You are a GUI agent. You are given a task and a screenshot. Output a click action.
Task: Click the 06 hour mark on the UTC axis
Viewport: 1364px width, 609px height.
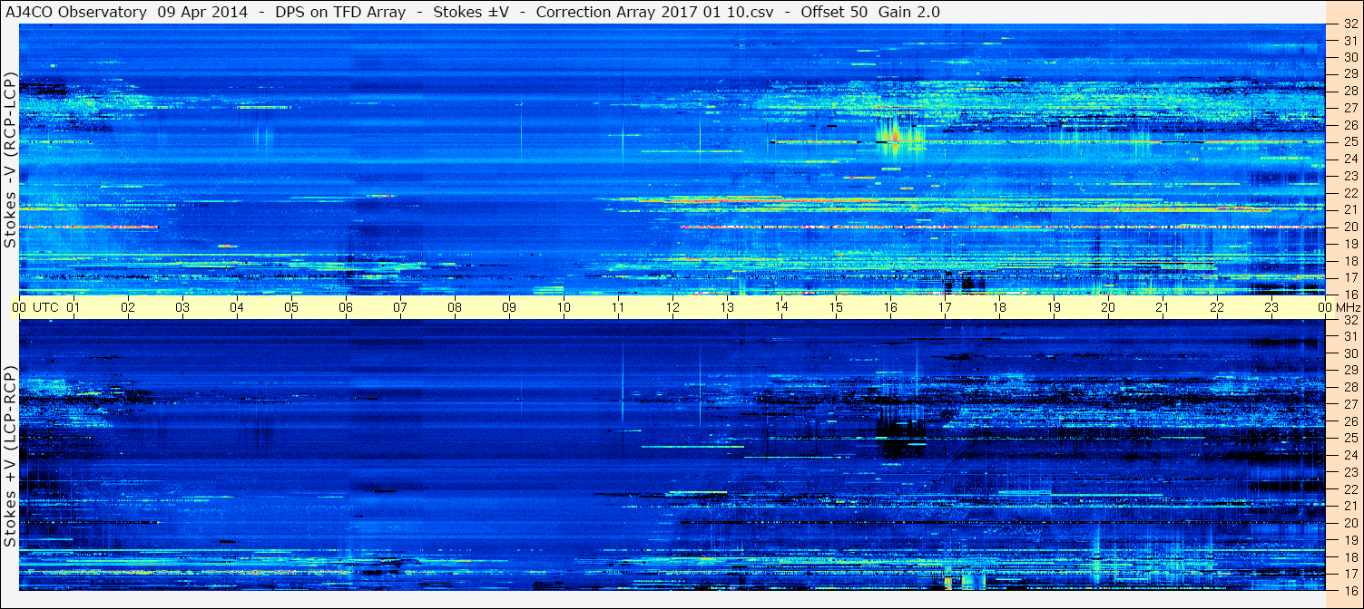click(346, 307)
